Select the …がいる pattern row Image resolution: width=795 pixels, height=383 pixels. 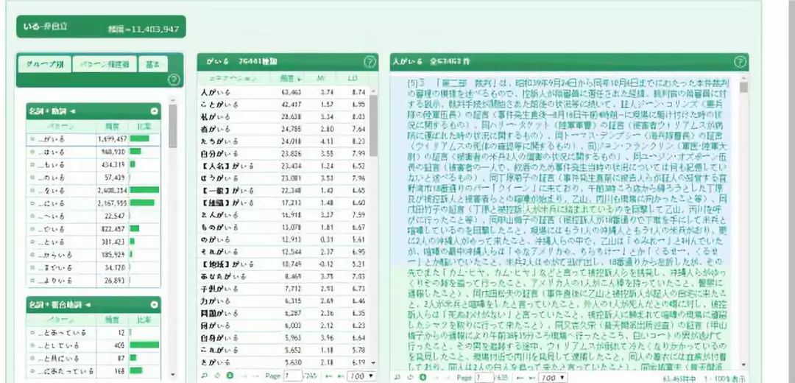(x=93, y=138)
